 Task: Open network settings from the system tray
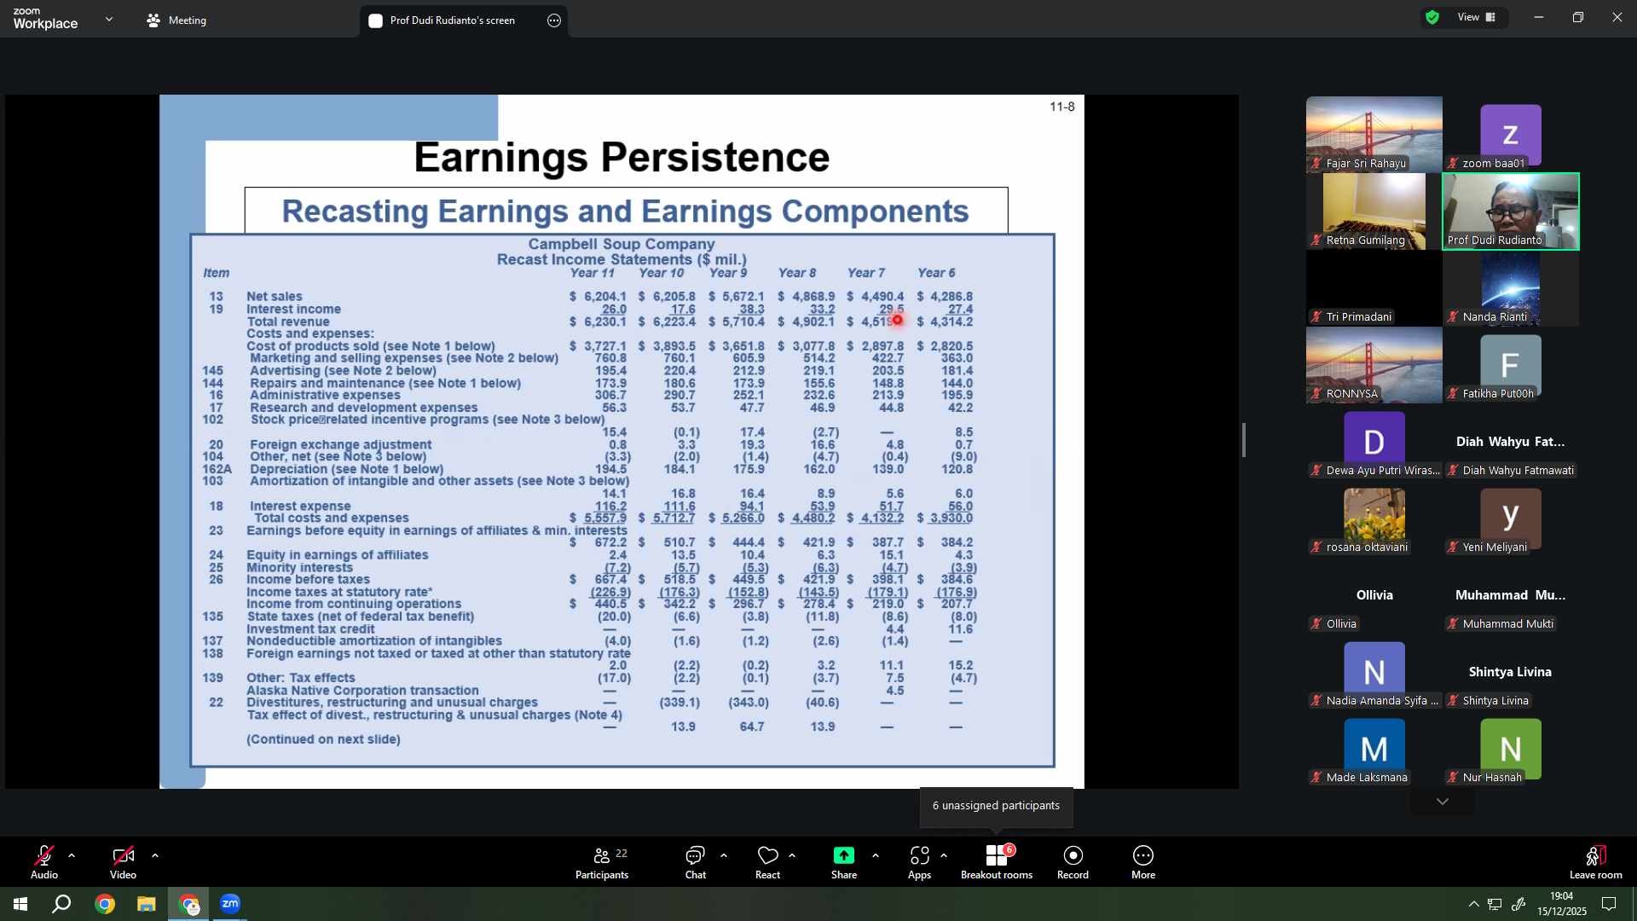point(1495,904)
